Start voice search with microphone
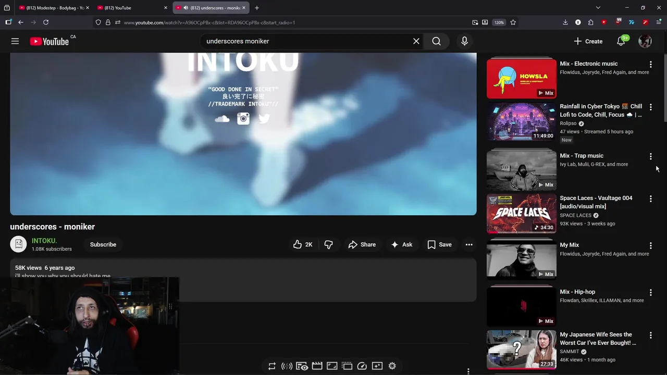This screenshot has height=375, width=667. tap(464, 41)
